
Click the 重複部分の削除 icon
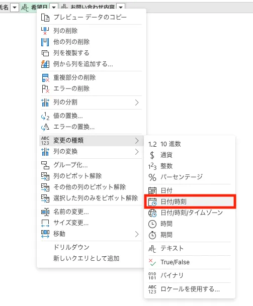tap(45, 78)
